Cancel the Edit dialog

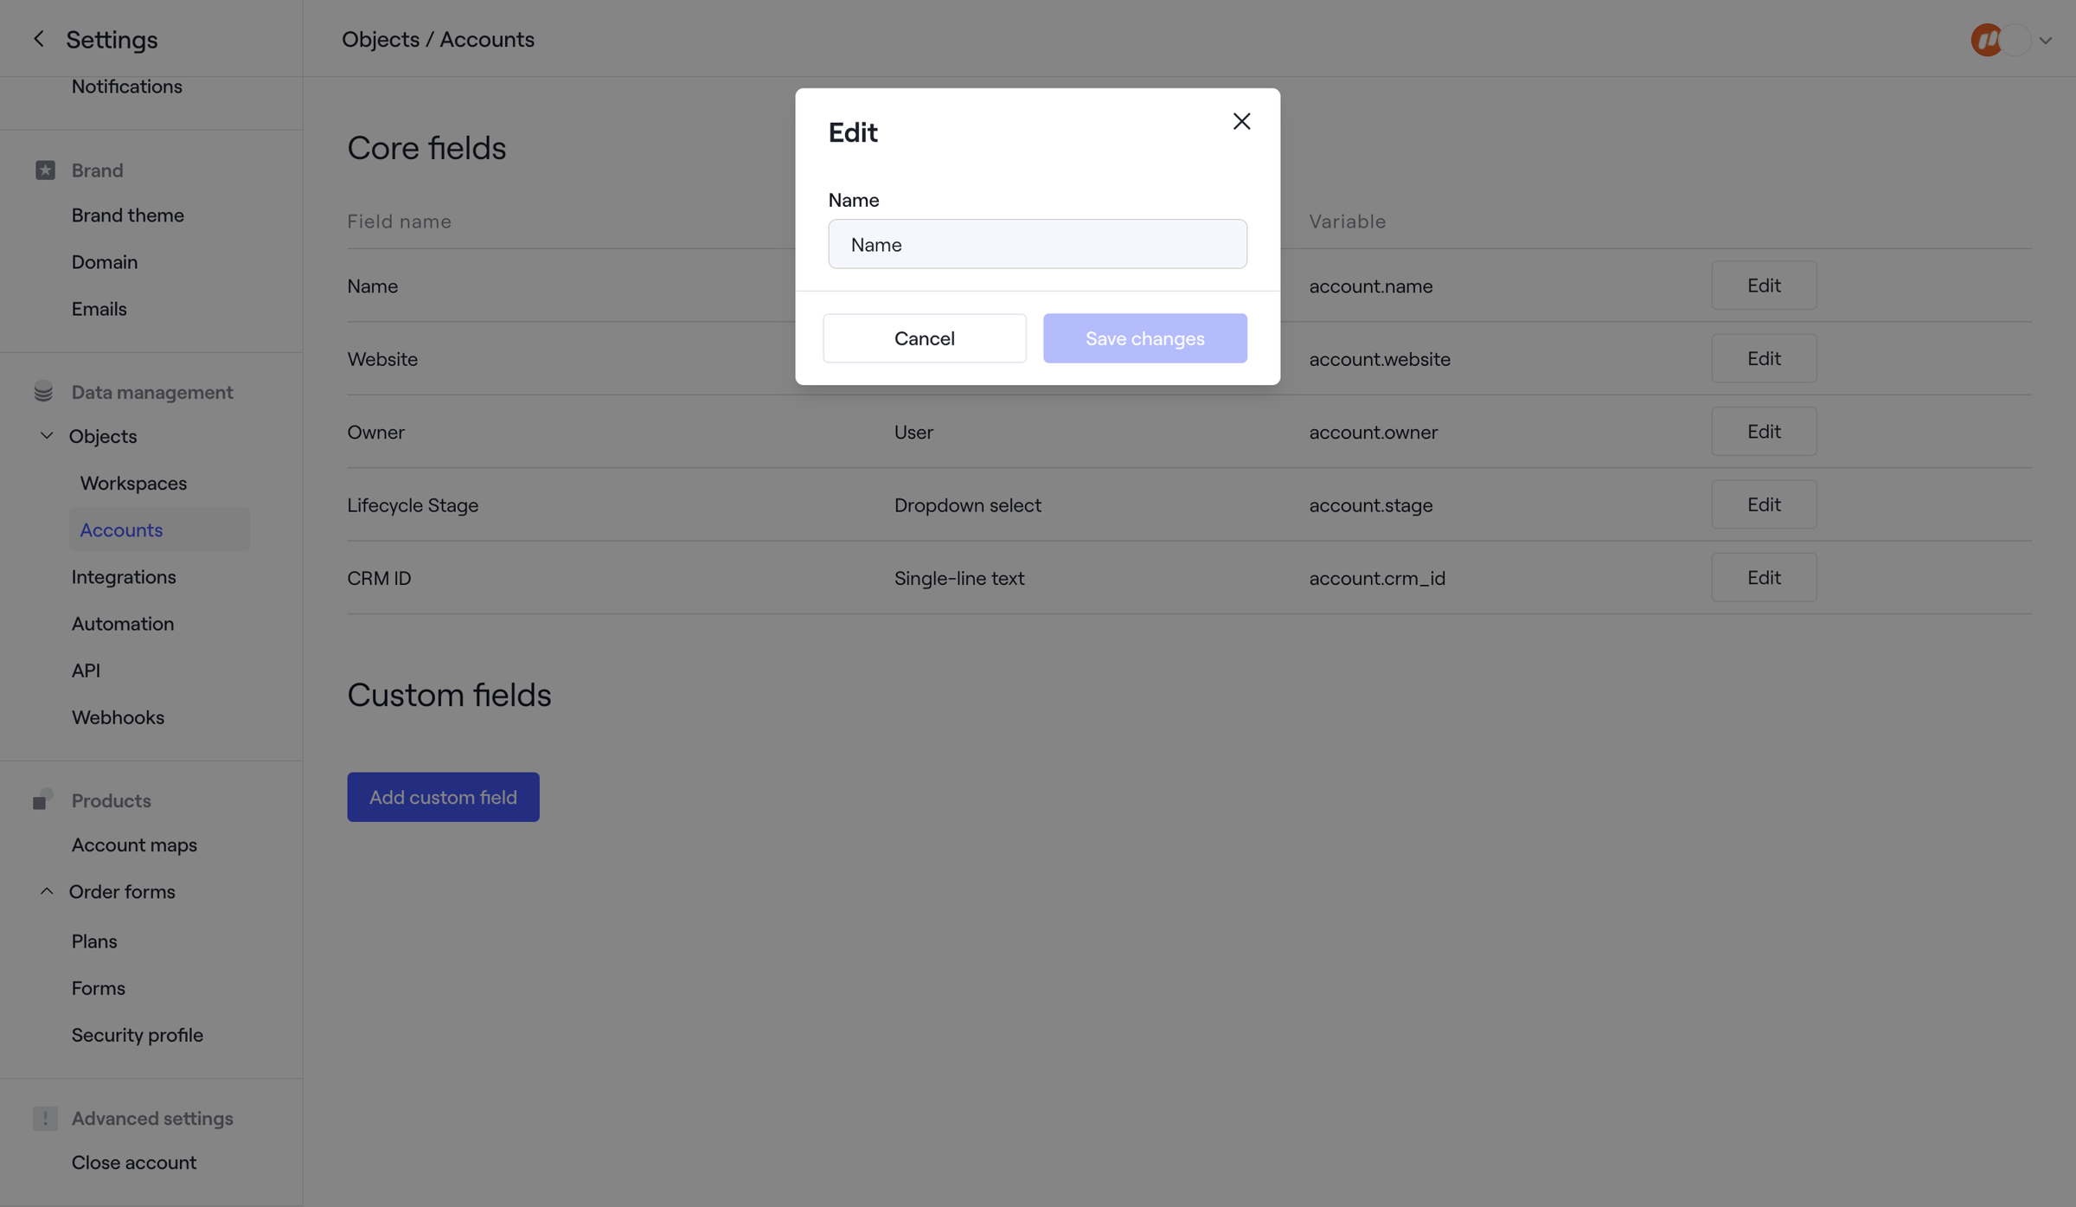click(x=924, y=338)
